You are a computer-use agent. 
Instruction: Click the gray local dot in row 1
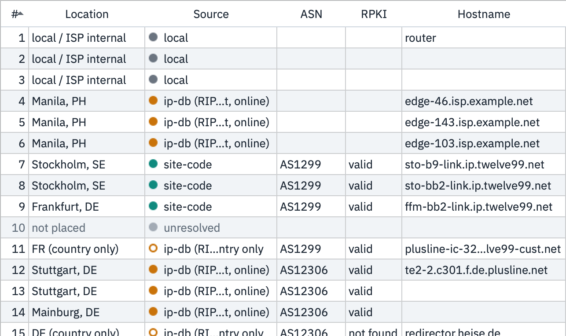(153, 37)
